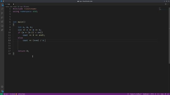This screenshot has height=95, width=170.
Task: Click the 'cin >> n >> m >> k;' line
Action: pos(29,30)
